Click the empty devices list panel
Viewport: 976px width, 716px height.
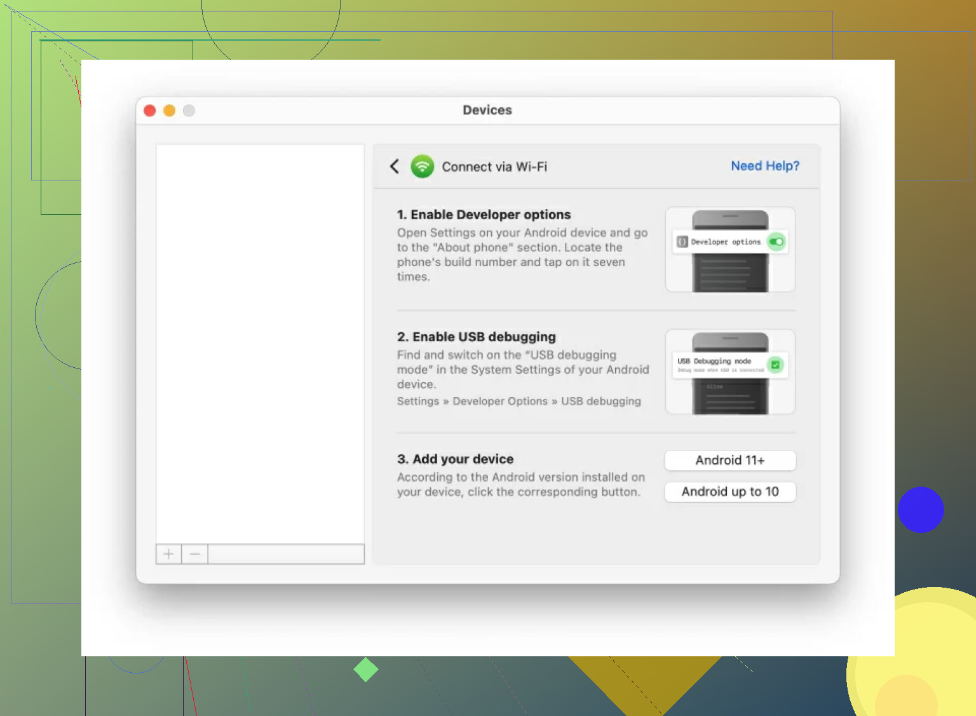[x=261, y=344]
